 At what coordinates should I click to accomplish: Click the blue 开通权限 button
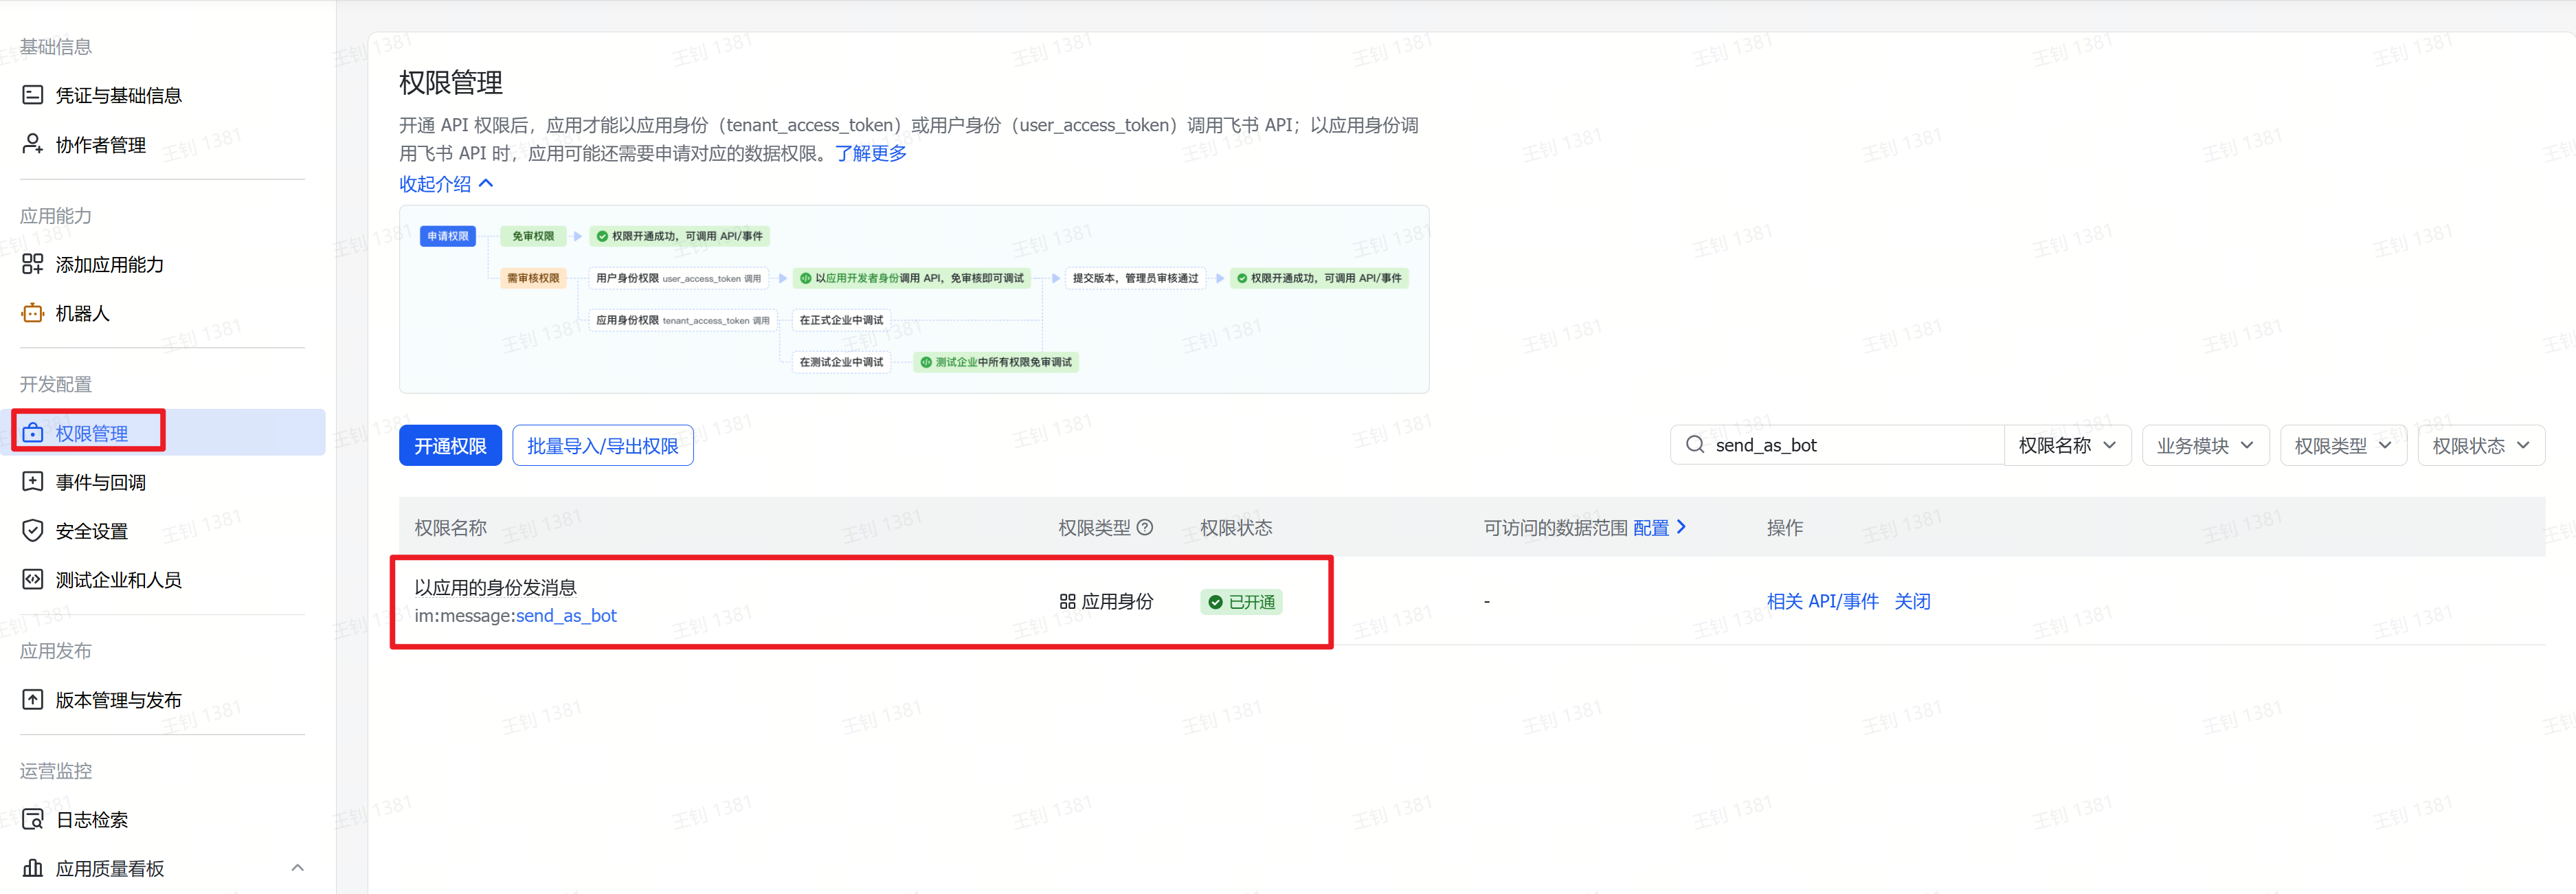click(x=450, y=446)
